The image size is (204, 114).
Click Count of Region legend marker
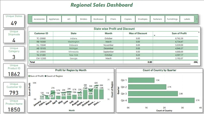coord(45,76)
